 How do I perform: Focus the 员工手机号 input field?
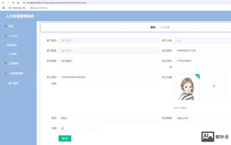click(202, 61)
